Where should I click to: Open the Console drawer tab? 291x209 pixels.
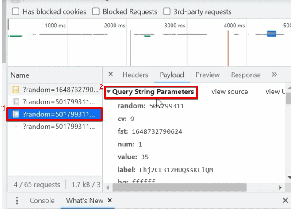pos(42,201)
